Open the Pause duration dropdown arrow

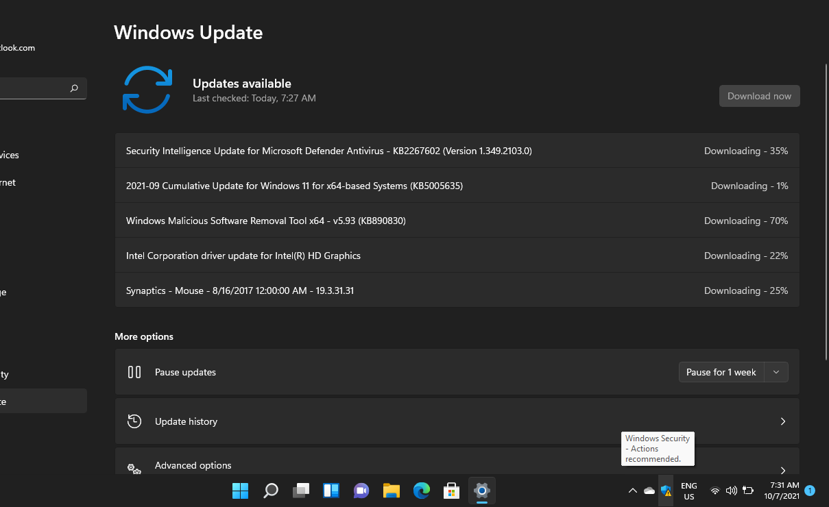tap(776, 372)
